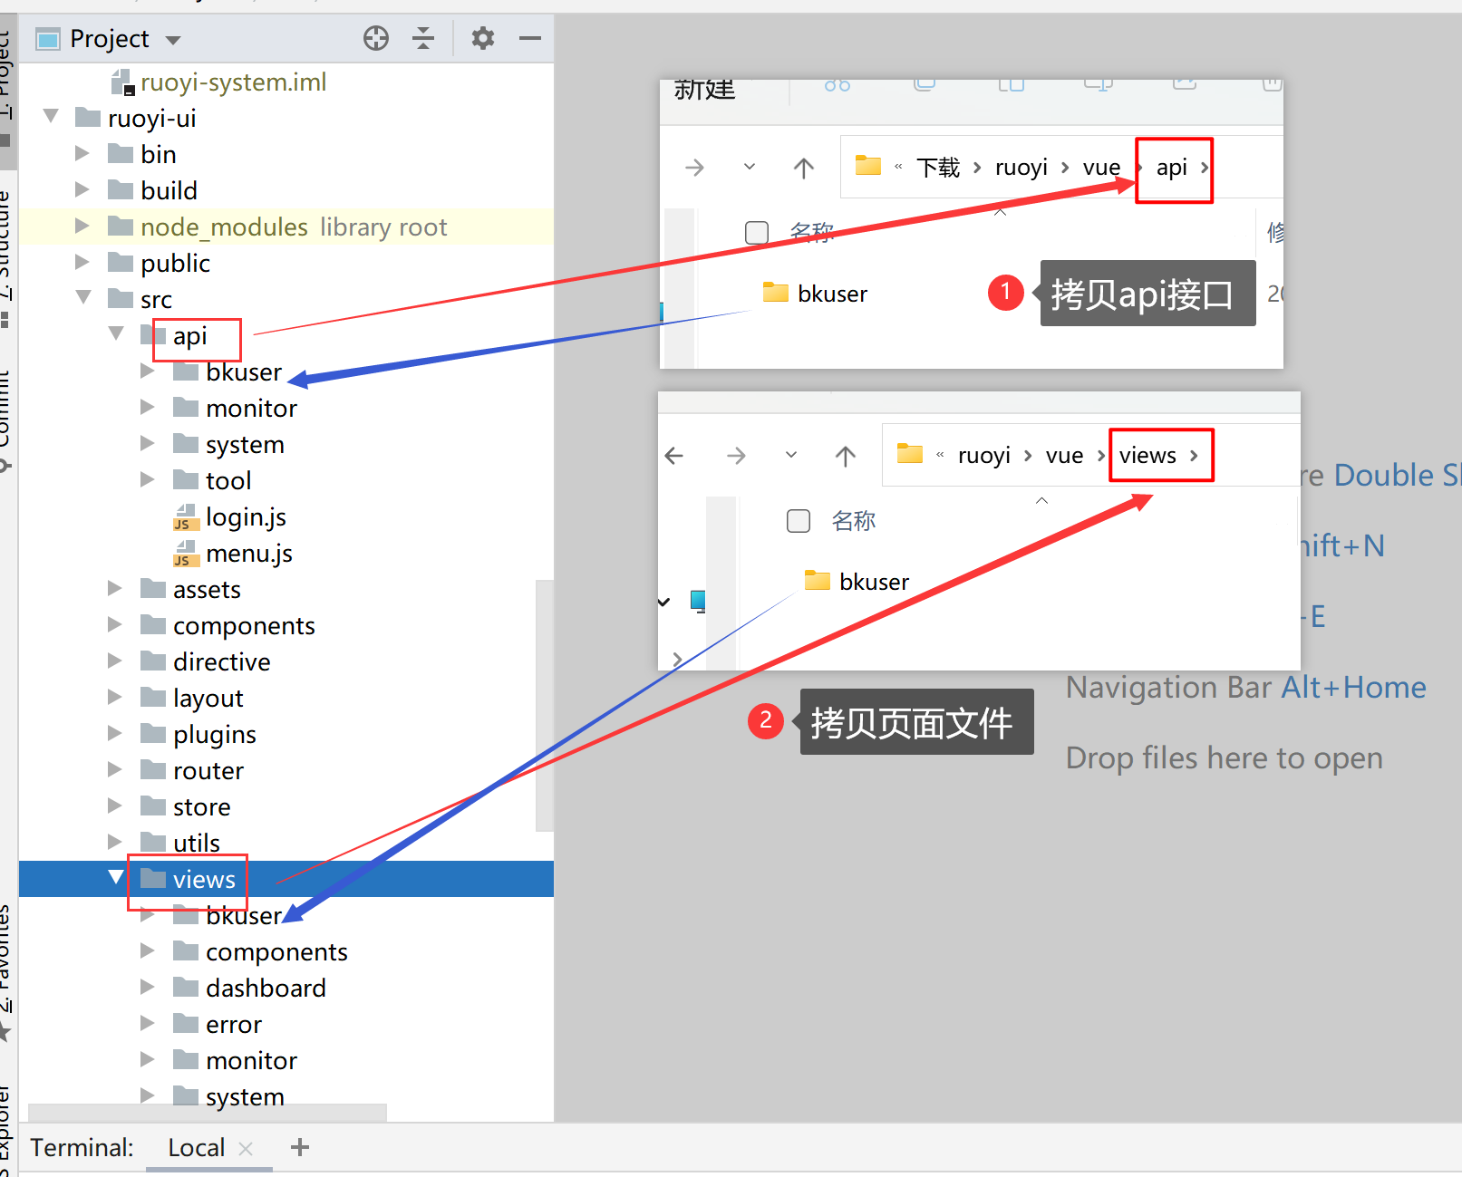Open the Project view dropdown

173,40
